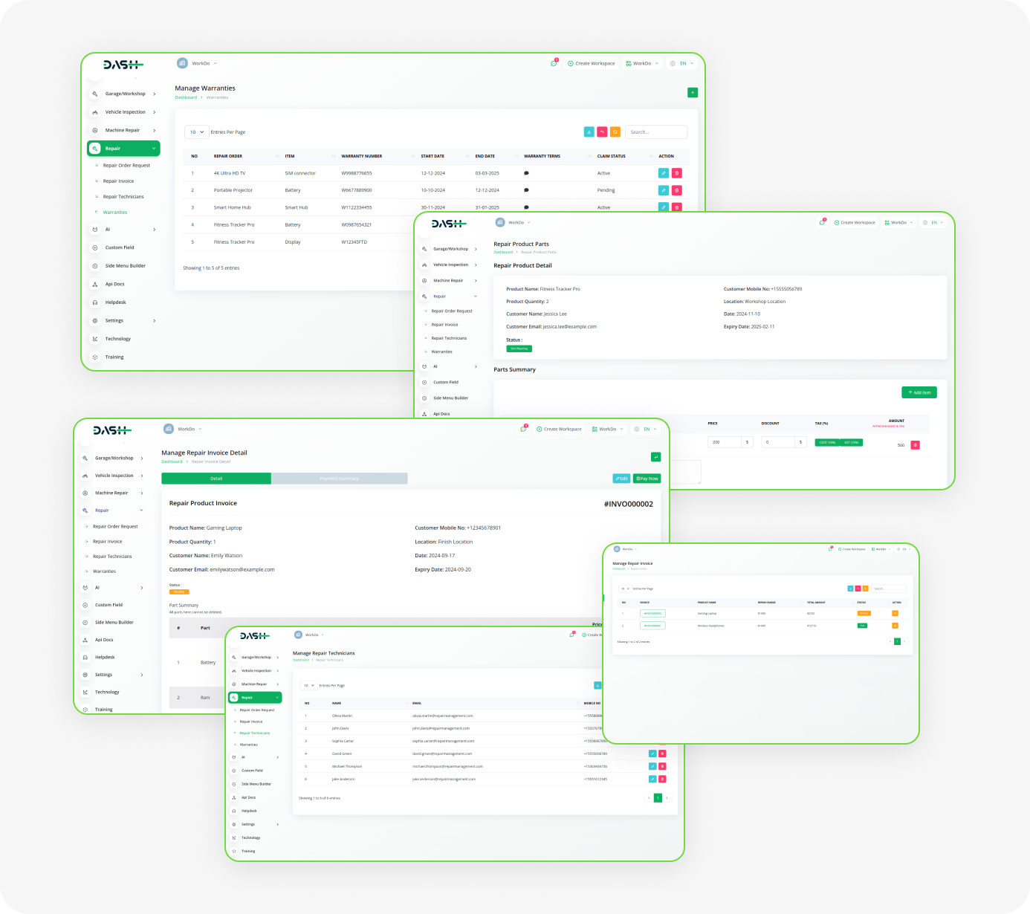Click the pink reset icon in Warranties toolbar
This screenshot has height=914, width=1030.
click(602, 132)
